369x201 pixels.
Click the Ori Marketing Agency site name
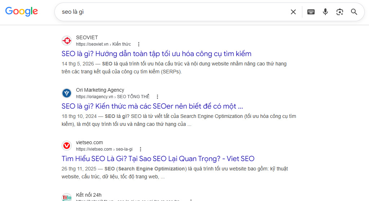(100, 90)
